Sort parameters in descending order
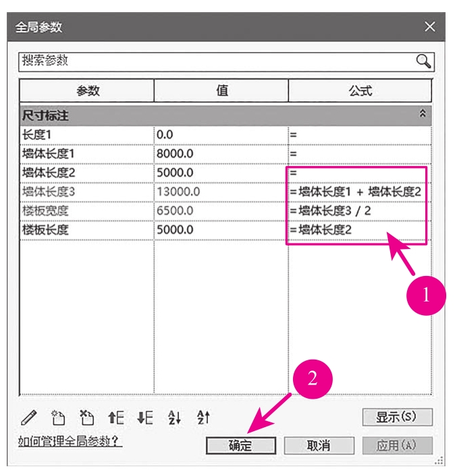Viewport: 455px width, 475px height. tap(203, 418)
